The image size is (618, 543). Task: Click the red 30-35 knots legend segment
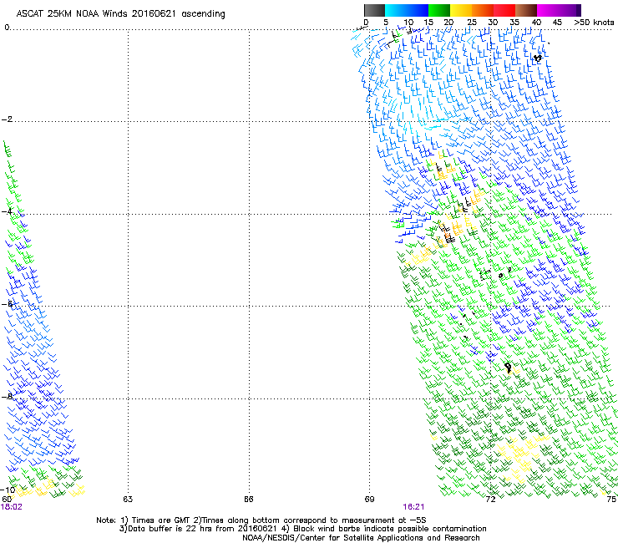click(x=504, y=10)
